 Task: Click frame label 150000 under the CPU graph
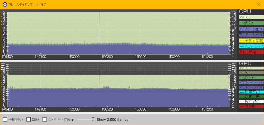point(74,57)
